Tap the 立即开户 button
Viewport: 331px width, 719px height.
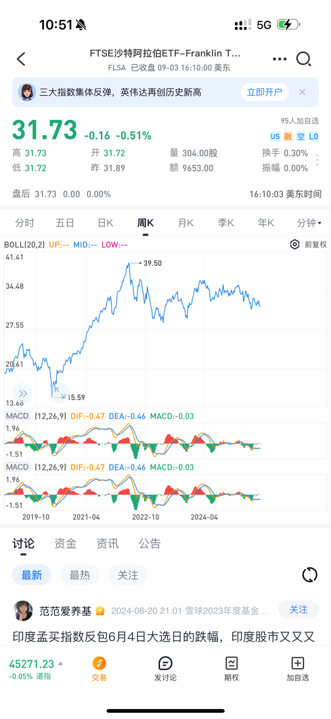pos(264,92)
